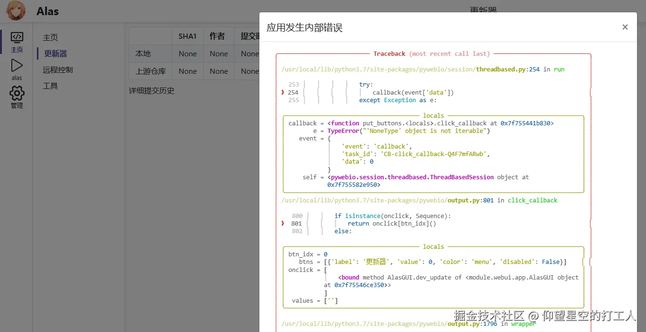Click the 上游仓库 row label
The image size is (646, 332).
[x=150, y=71]
